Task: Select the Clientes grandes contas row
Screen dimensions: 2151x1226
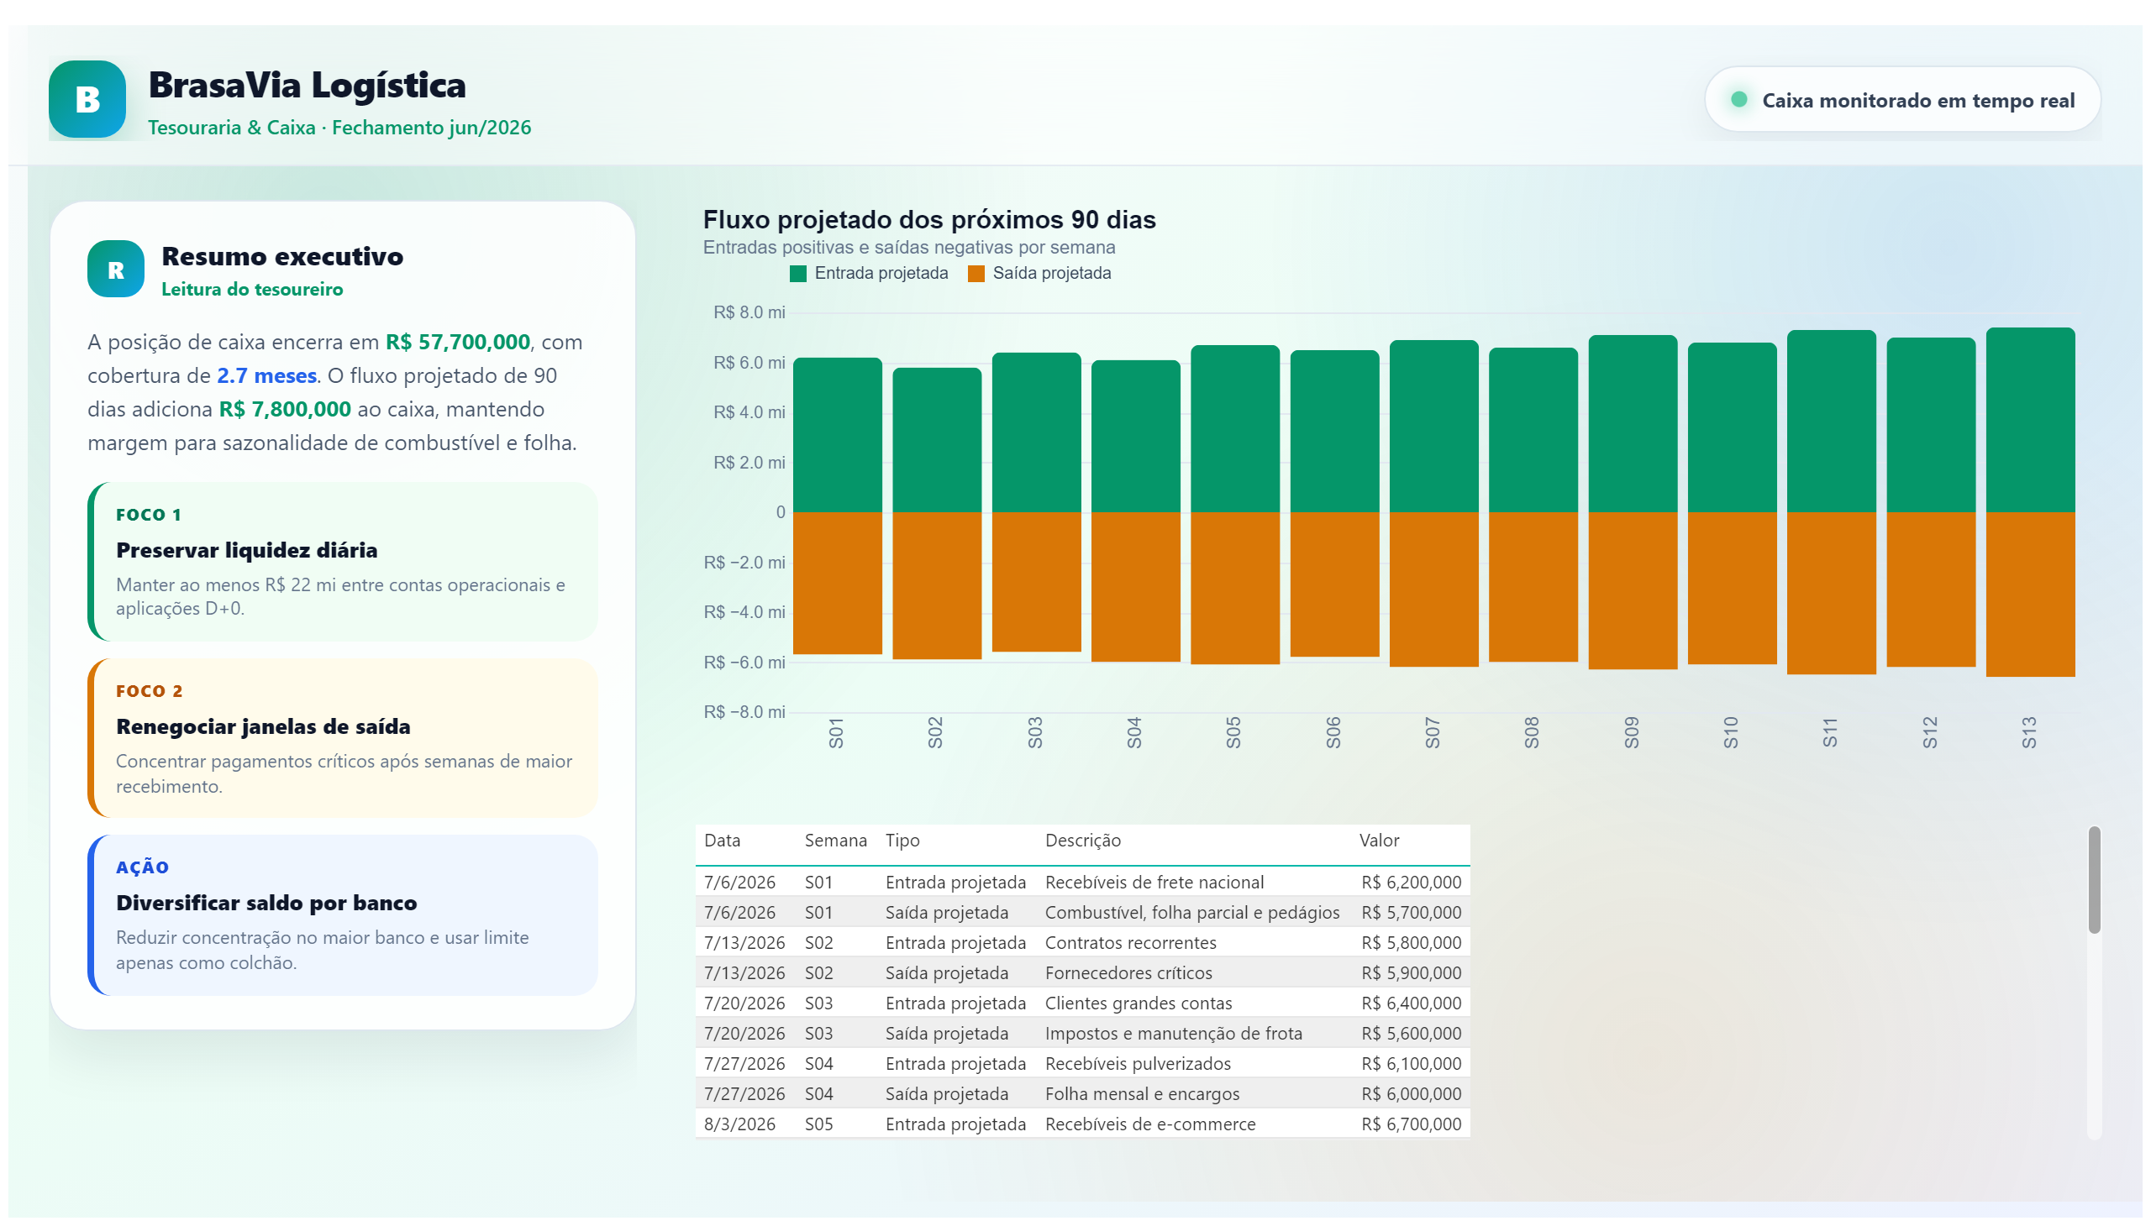Action: pyautogui.click(x=1083, y=1003)
